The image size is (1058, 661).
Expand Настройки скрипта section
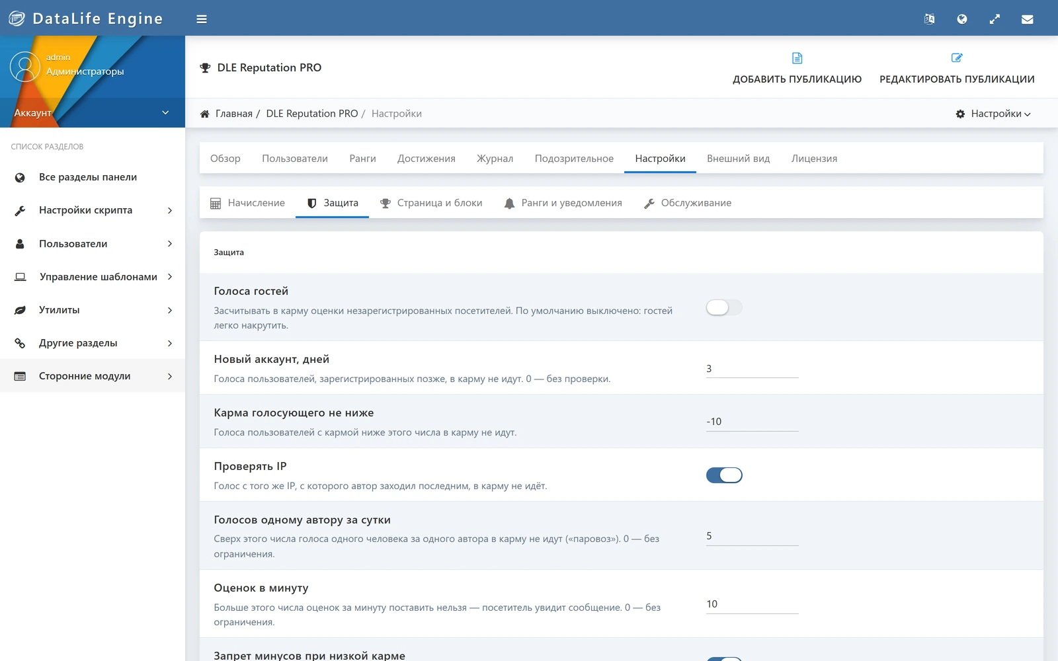coord(93,210)
